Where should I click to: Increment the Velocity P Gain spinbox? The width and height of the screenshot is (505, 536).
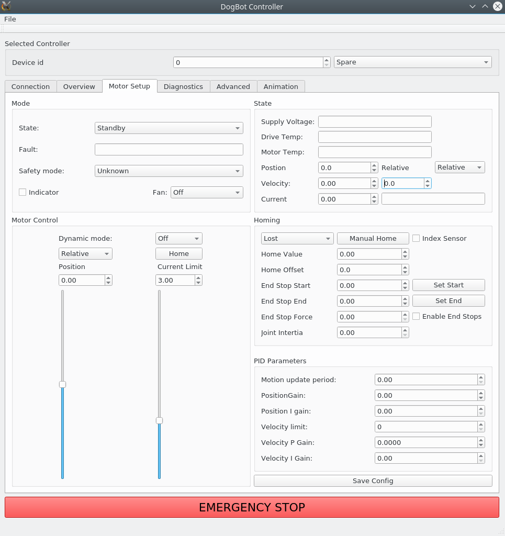pos(481,440)
